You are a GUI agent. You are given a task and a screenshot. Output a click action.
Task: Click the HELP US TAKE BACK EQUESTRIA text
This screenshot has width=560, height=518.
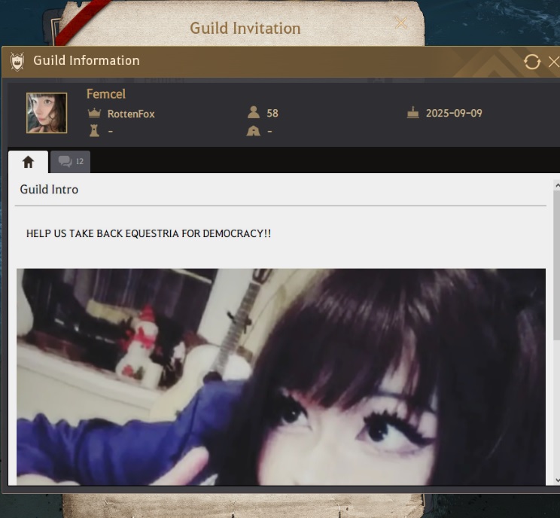coord(148,233)
